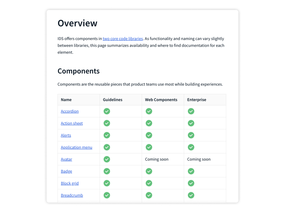Open the Alerts component link
The image size is (285, 213).
point(66,135)
